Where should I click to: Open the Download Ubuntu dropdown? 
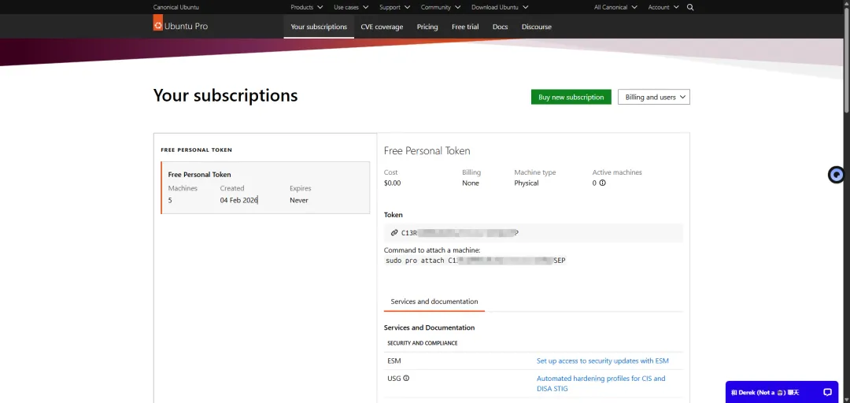(x=499, y=7)
